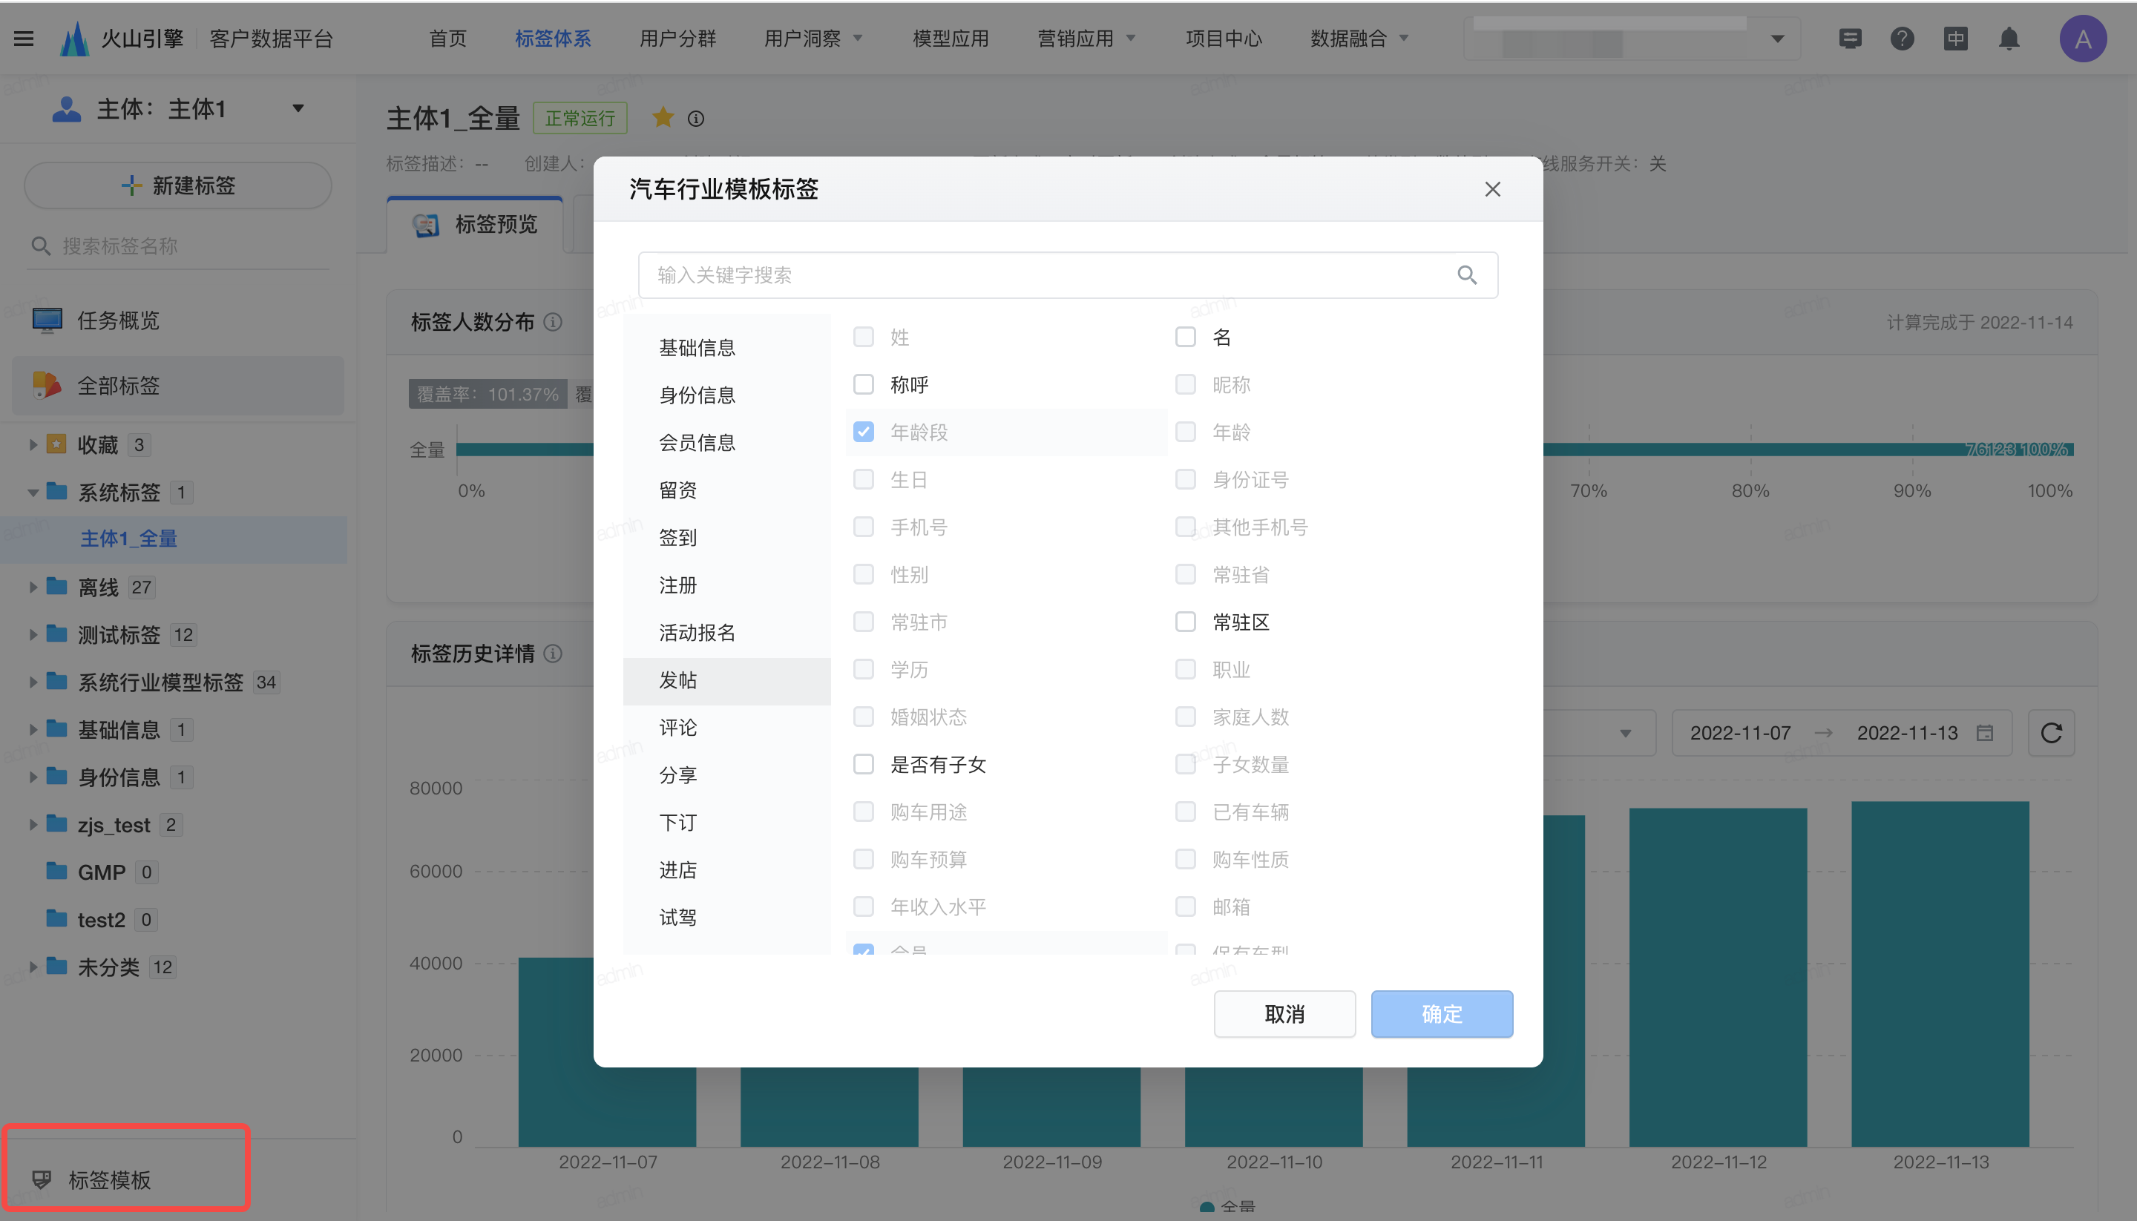2137x1221 pixels.
Task: Click the favorite star next to 主体1_全量
Action: 663,117
